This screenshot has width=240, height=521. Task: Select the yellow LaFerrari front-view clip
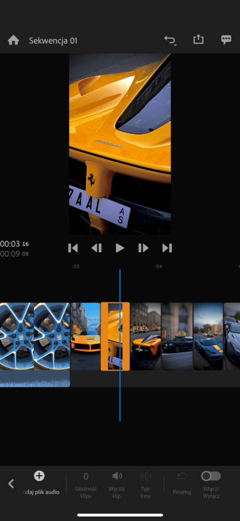point(86,336)
